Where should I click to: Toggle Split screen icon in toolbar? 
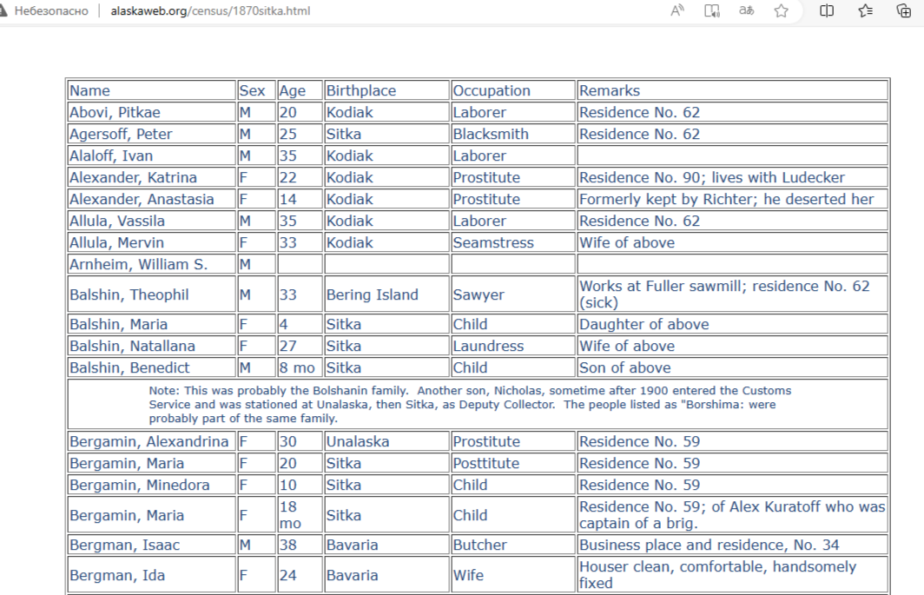(827, 10)
